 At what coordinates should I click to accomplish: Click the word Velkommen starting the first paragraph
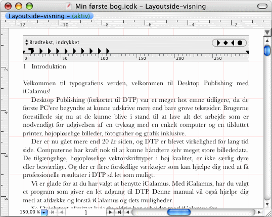[39, 83]
